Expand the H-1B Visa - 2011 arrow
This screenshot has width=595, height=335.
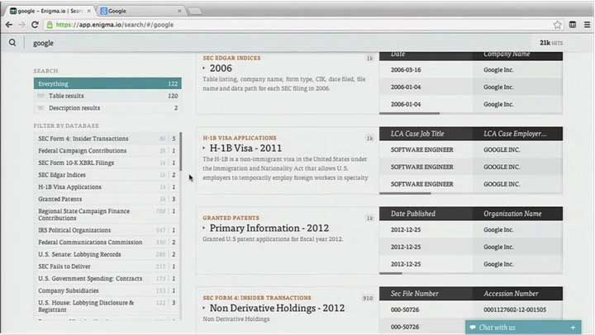click(x=204, y=149)
